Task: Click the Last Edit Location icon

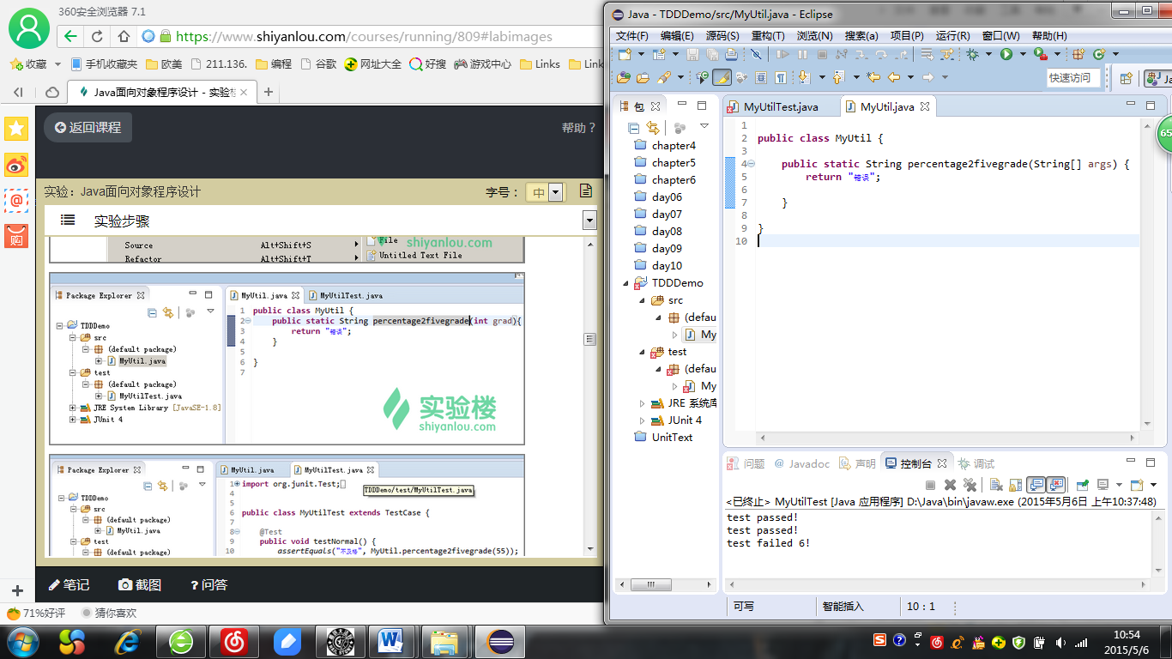Action: tap(873, 77)
